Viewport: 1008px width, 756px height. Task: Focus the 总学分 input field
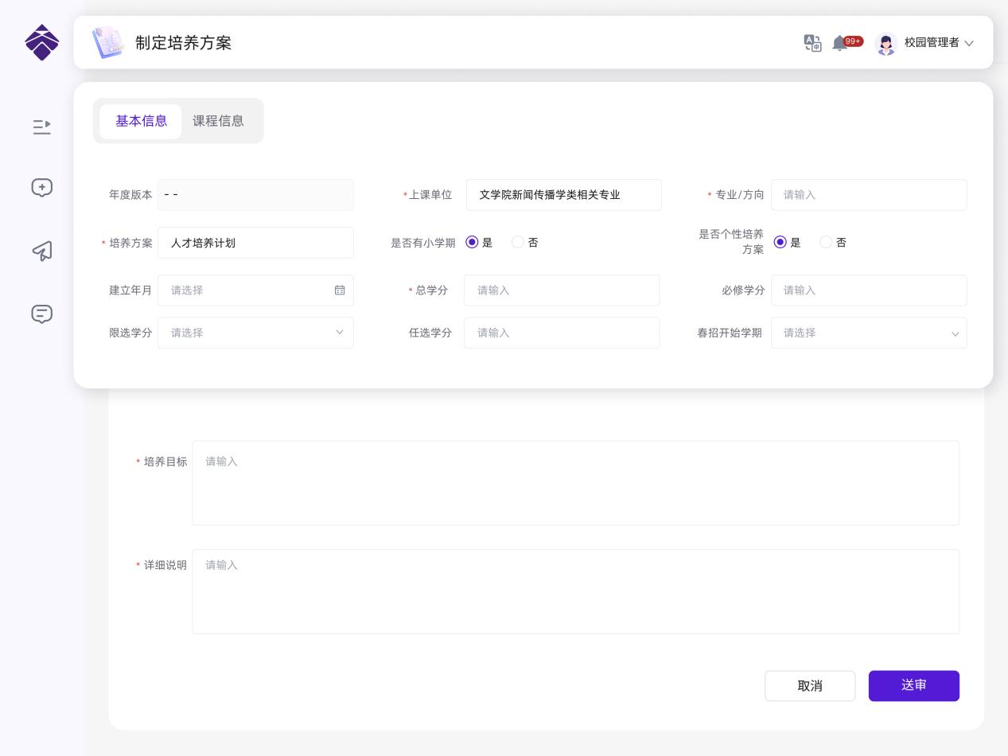pyautogui.click(x=562, y=290)
